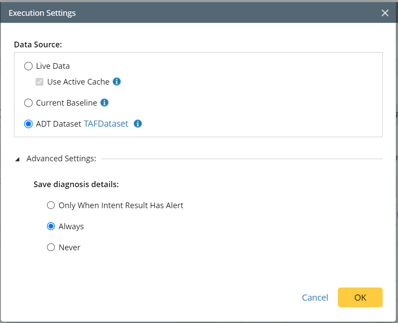Select the ADT Dataset radio button
Image resolution: width=398 pixels, height=323 pixels.
29,124
